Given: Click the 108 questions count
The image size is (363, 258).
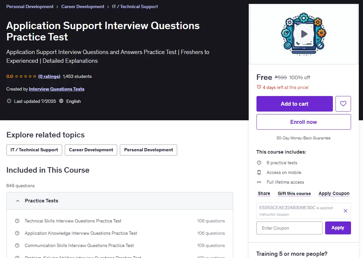Looking at the screenshot, I should [211, 221].
